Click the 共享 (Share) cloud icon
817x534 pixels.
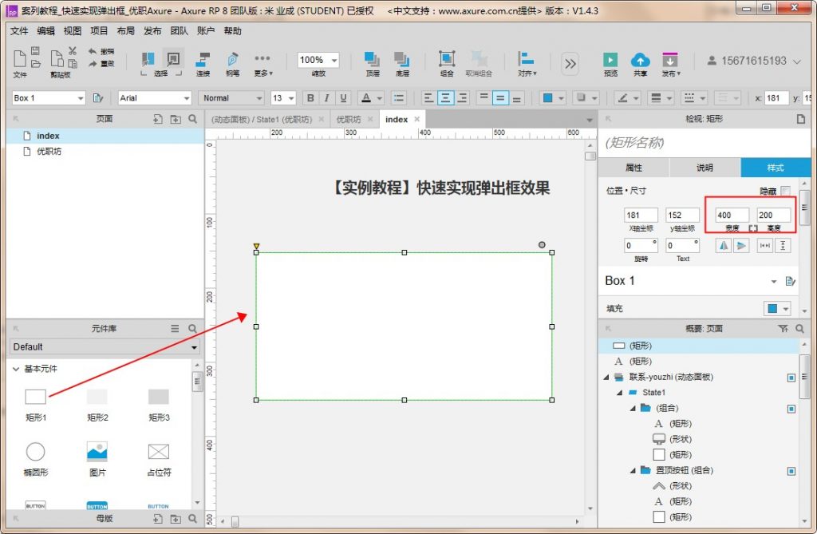(x=640, y=61)
